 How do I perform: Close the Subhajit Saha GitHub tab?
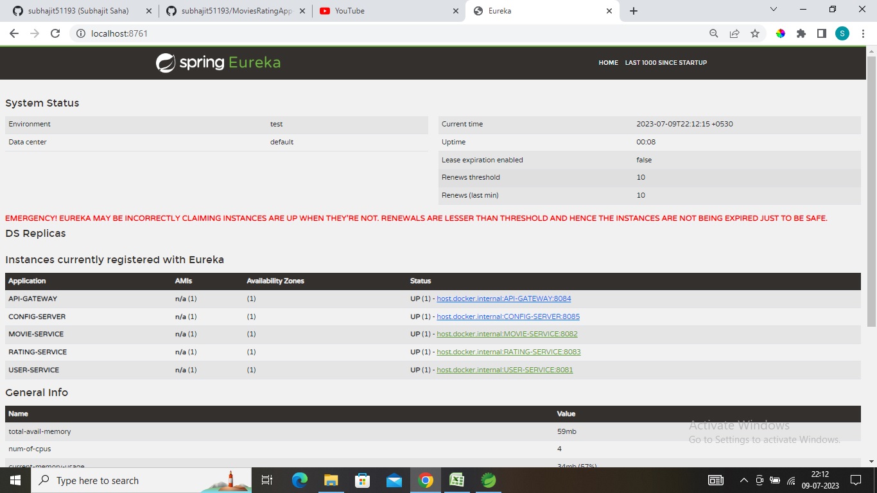(148, 11)
